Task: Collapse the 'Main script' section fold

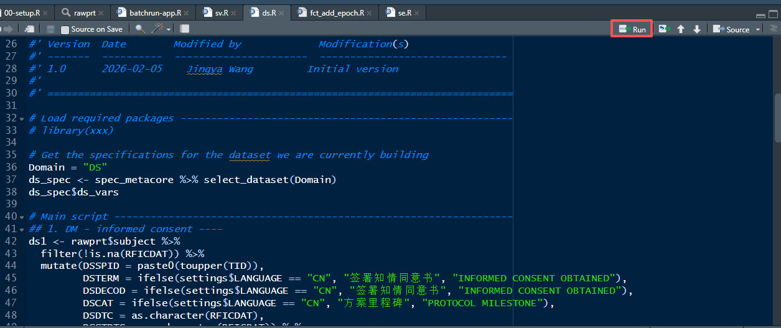Action: [x=22, y=217]
